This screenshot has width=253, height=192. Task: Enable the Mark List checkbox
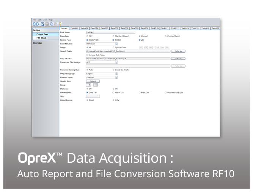(x=140, y=93)
